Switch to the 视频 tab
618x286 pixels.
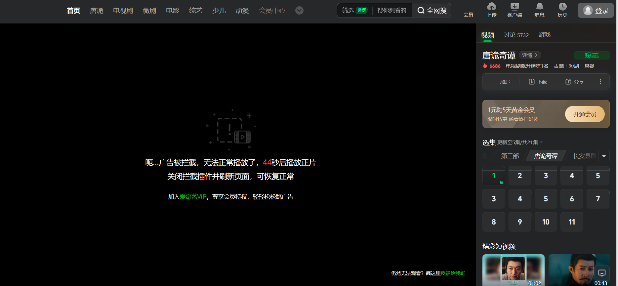pyautogui.click(x=487, y=35)
